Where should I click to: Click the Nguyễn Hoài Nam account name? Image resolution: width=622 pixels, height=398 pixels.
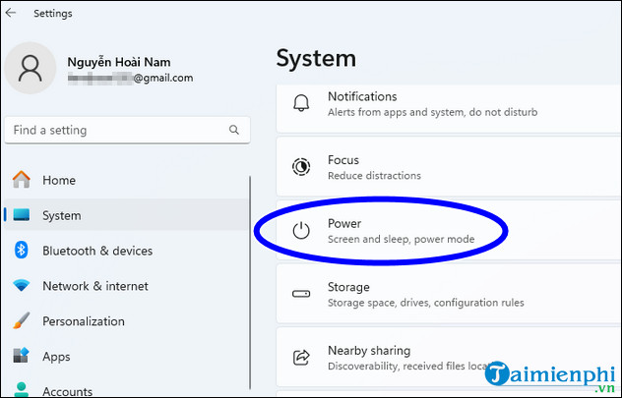119,62
